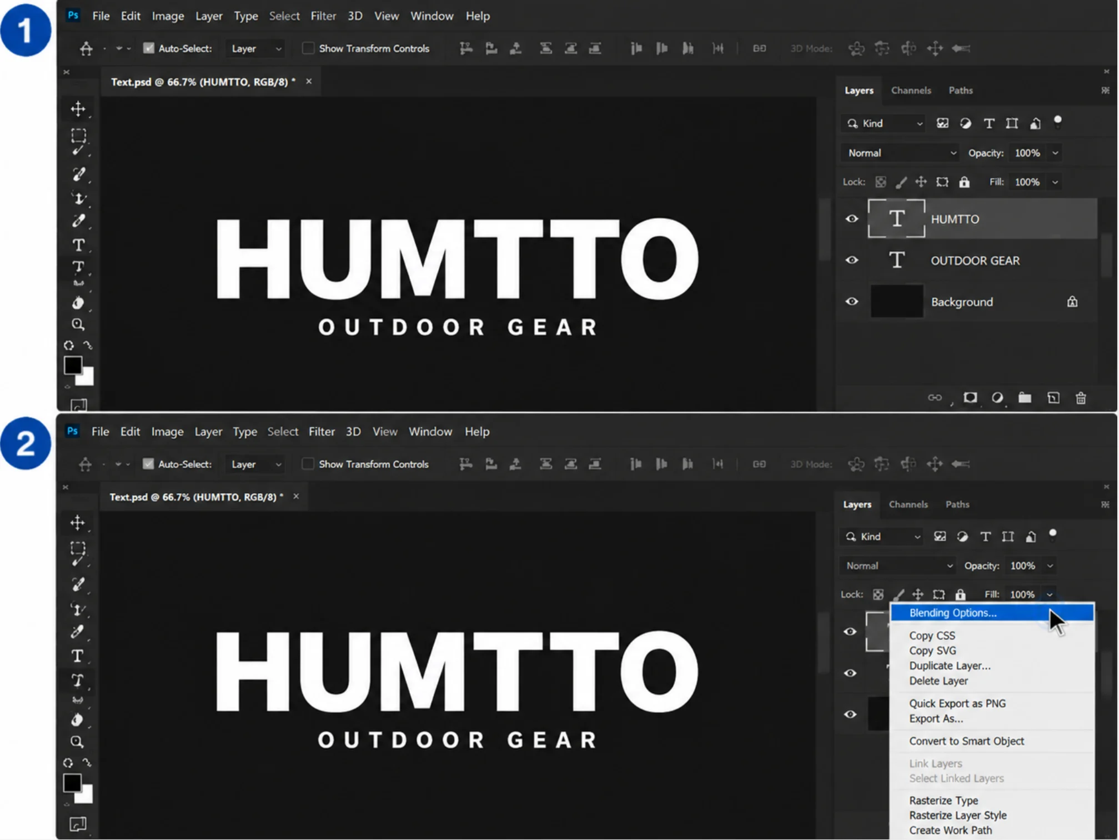Lock transparent pixels in top Layers panel
This screenshot has width=1119, height=840.
pos(881,182)
